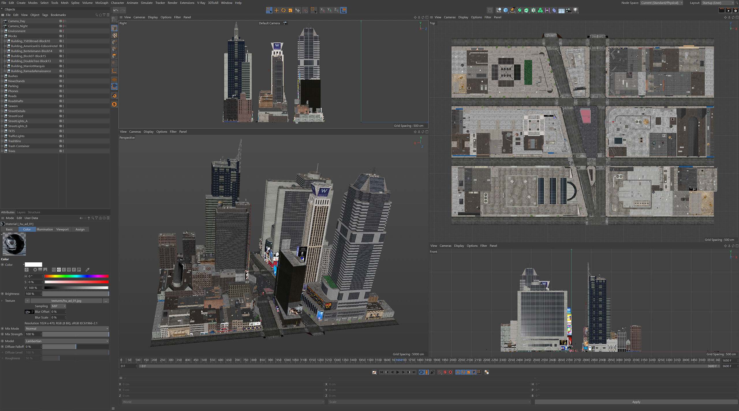739x411 pixels.
Task: Switch to the Illumination material tab
Action: (45, 229)
